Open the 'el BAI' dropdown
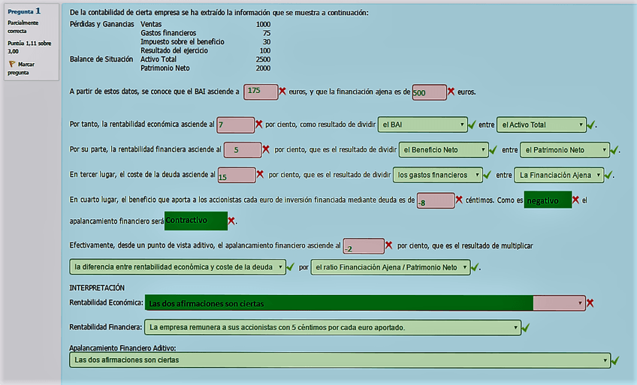 [422, 125]
